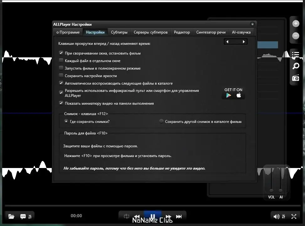Viewport: 305px width, 226px height.
Task: Toggle show video thumbnail on progress bar
Action: click(x=61, y=103)
